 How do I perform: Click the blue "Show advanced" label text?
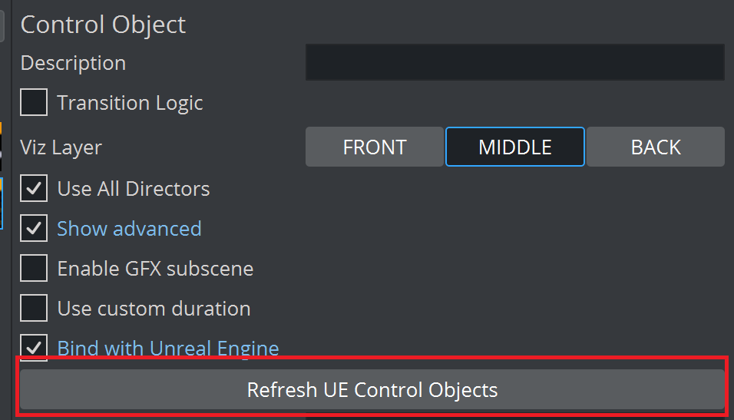tap(129, 229)
